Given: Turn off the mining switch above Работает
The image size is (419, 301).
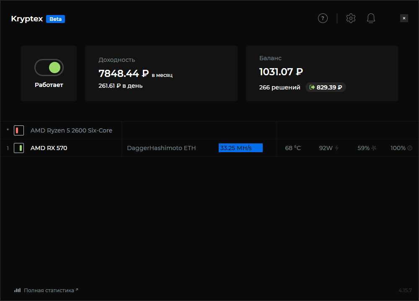Looking at the screenshot, I should click(49, 67).
